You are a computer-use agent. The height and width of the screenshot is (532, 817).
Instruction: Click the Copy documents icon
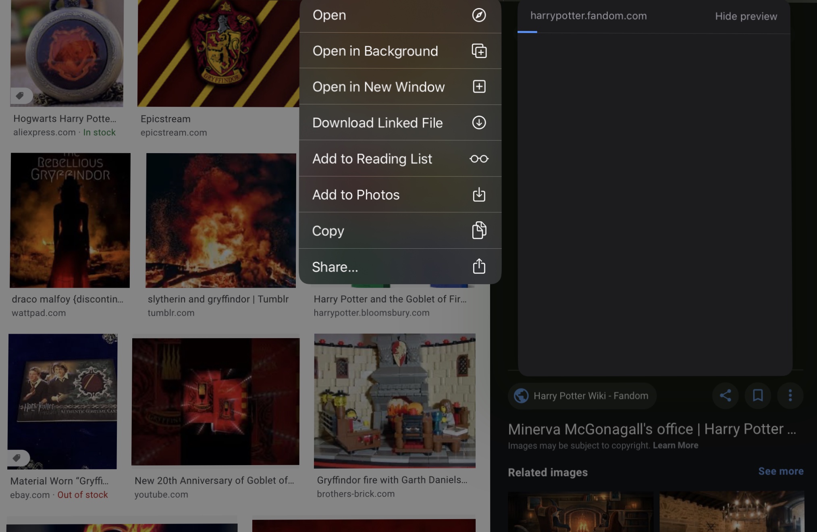[479, 231]
